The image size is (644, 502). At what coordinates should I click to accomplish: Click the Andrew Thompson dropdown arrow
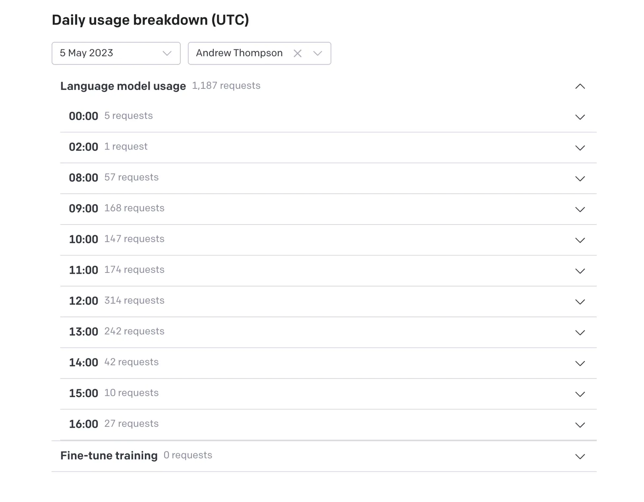[317, 53]
